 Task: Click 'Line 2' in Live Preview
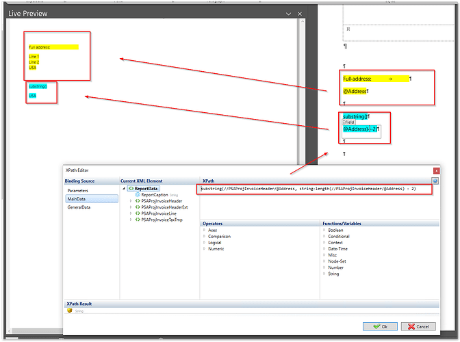pyautogui.click(x=34, y=62)
